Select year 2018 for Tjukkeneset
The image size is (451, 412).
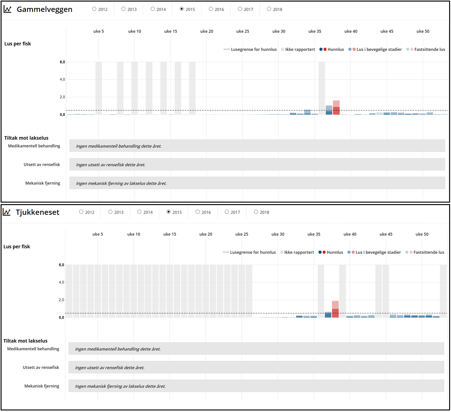(x=256, y=212)
